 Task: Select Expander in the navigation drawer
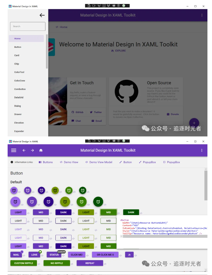pos(26,131)
